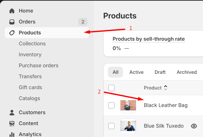Image resolution: width=203 pixels, height=137 pixels.
Task: Tick the Black Leather Bag checkbox
Action: (x=111, y=105)
